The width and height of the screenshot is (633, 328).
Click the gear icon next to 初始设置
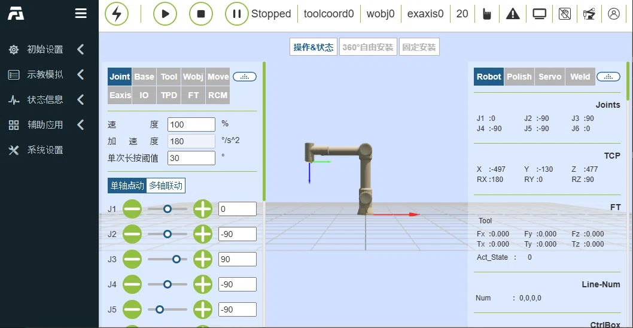coord(14,50)
